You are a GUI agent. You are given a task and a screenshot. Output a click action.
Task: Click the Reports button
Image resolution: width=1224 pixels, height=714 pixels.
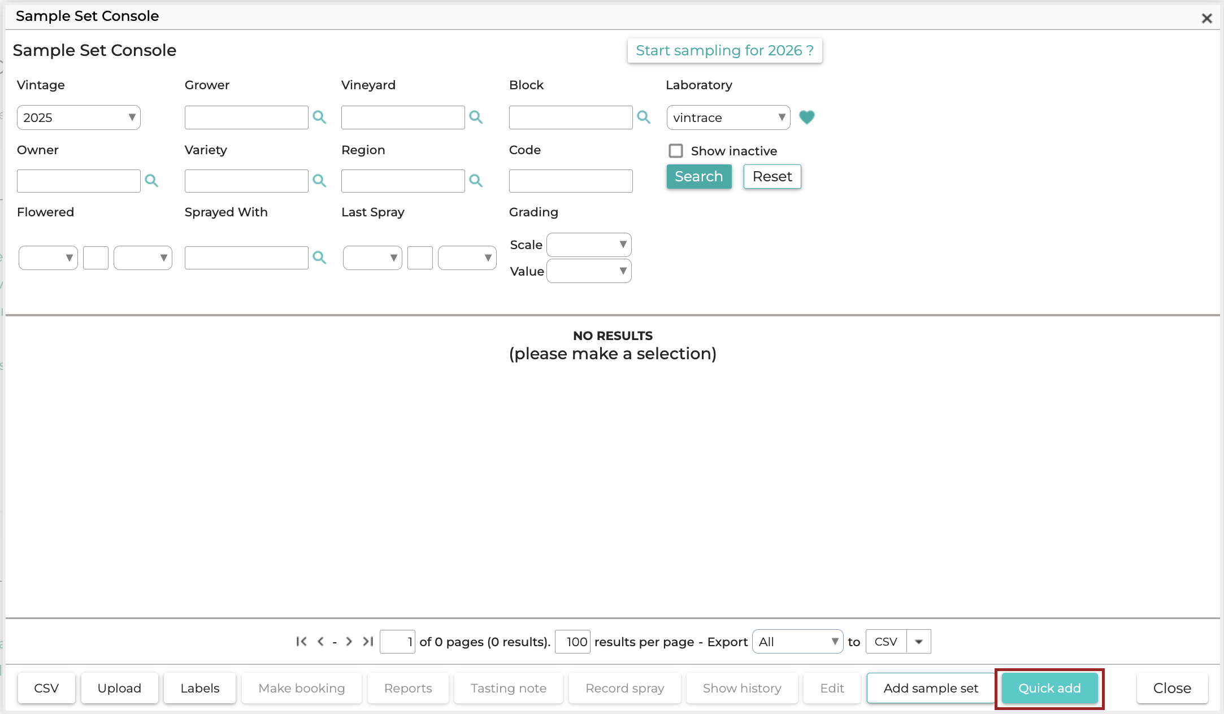[408, 688]
